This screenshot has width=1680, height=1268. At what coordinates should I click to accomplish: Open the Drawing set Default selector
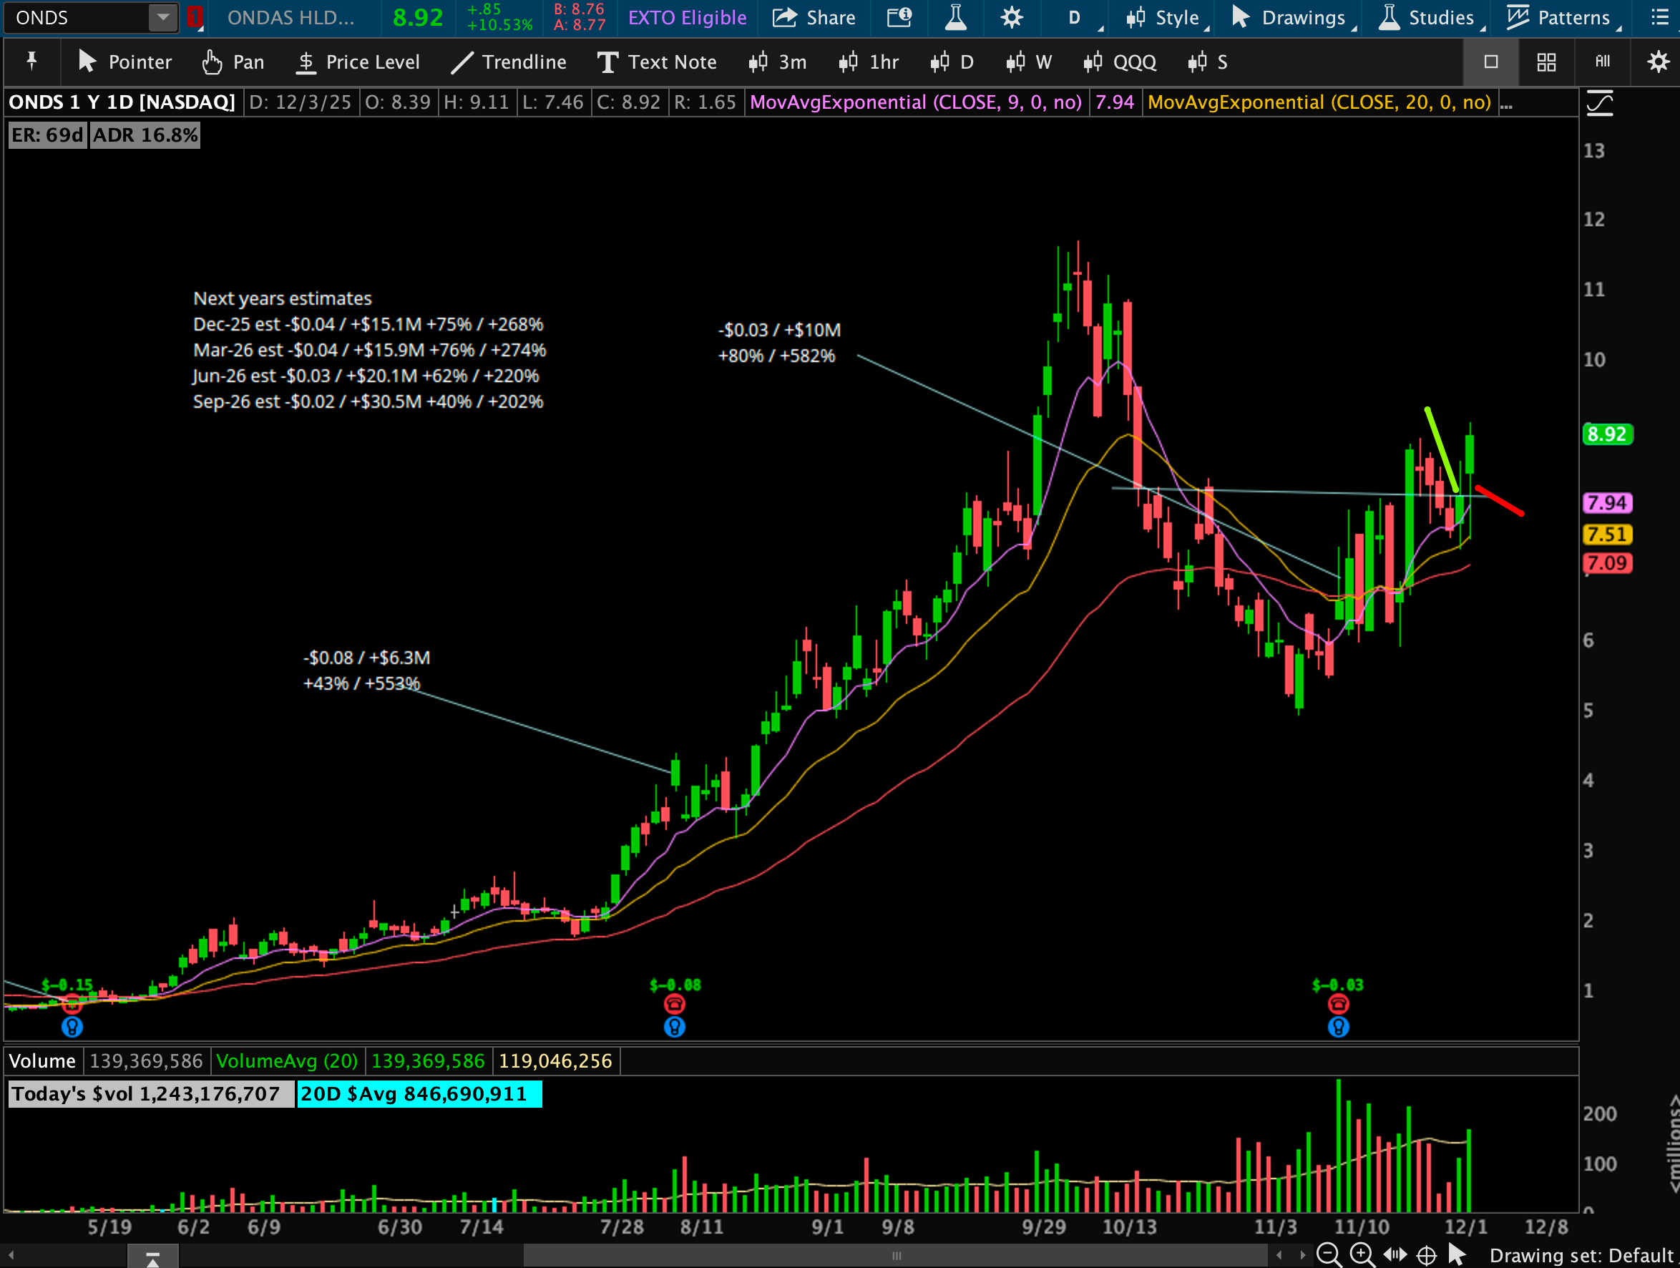tap(1580, 1255)
